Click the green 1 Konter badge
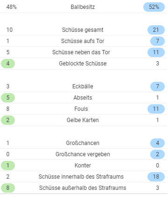The height and width of the screenshot is (202, 168). [x=8, y=166]
